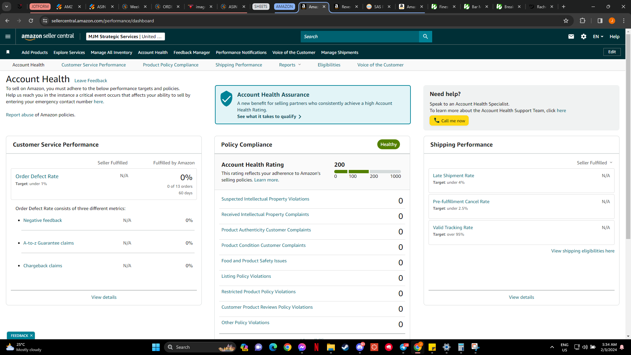This screenshot has width=631, height=355.
Task: Reload the page with the refresh icon
Action: click(x=31, y=21)
